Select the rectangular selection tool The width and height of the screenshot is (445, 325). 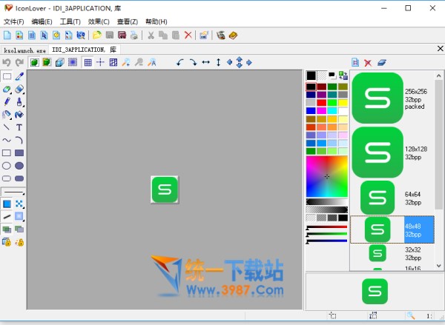7,76
